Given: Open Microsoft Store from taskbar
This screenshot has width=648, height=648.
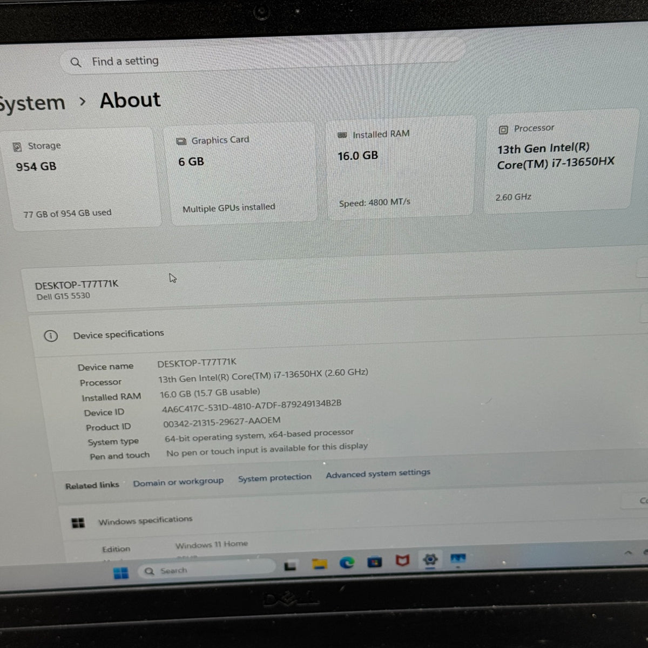Looking at the screenshot, I should [374, 562].
